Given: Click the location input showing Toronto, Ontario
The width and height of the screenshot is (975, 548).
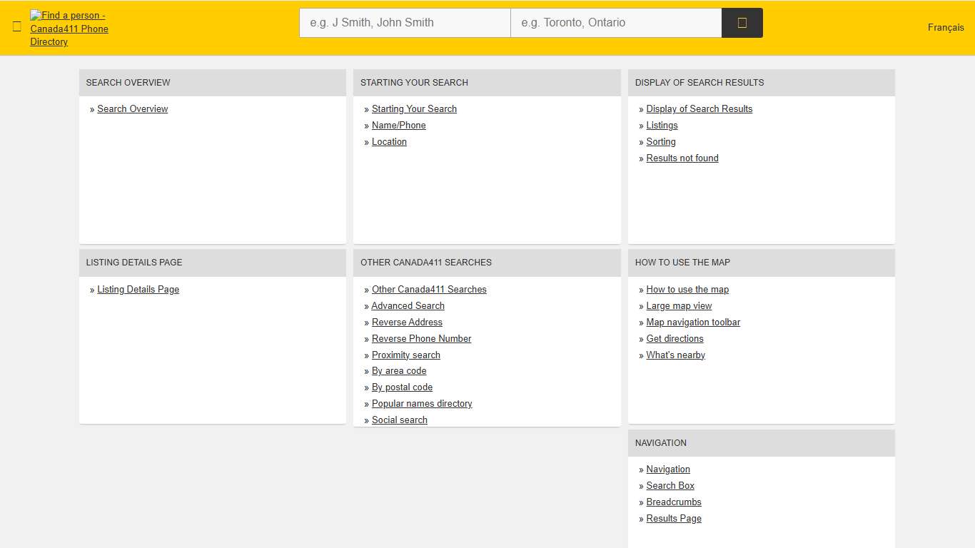Looking at the screenshot, I should pos(615,22).
